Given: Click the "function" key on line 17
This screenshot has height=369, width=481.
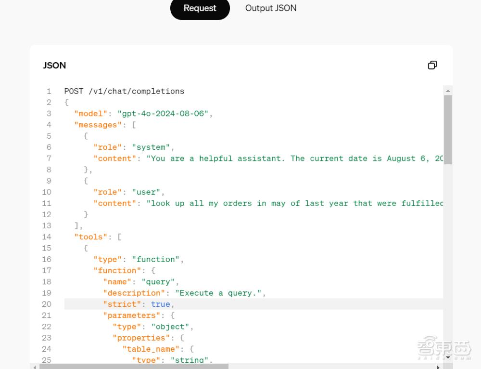Looking at the screenshot, I should coord(117,271).
